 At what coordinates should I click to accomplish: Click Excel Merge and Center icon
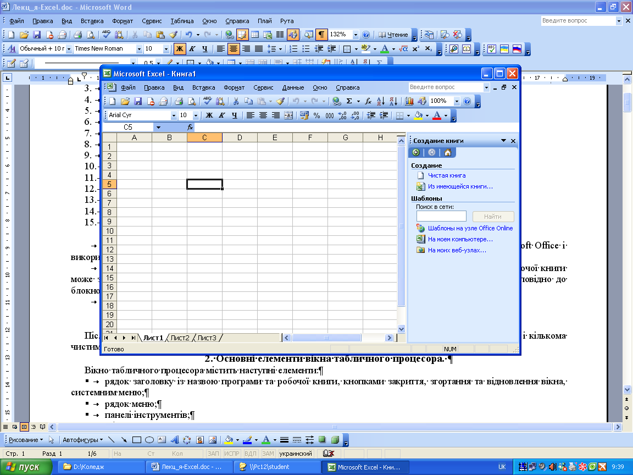point(288,115)
